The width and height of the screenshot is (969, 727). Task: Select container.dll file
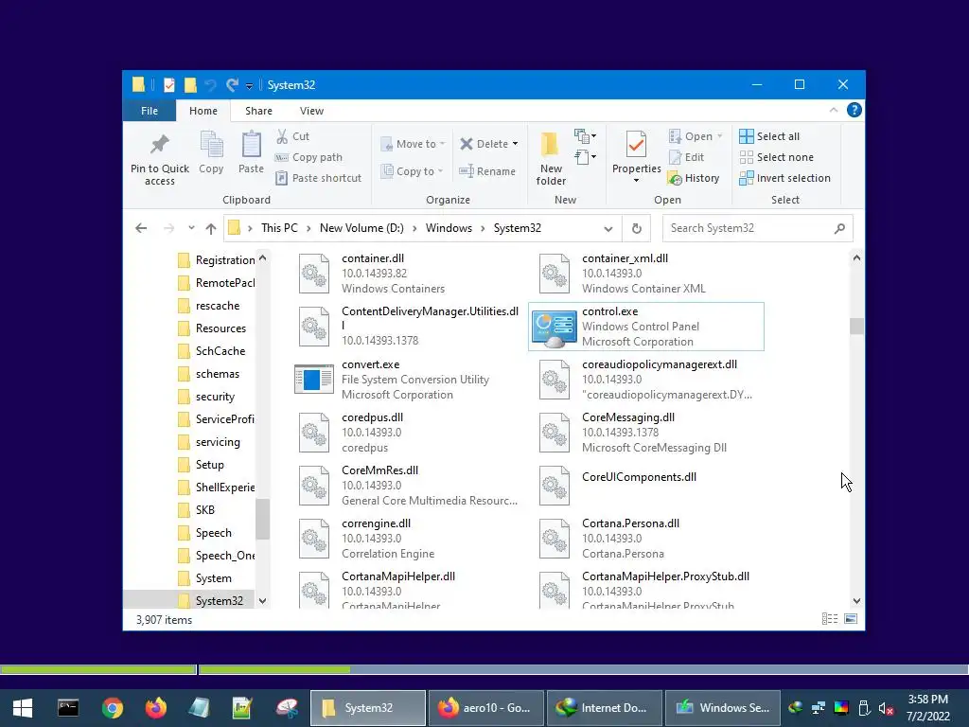coord(407,274)
